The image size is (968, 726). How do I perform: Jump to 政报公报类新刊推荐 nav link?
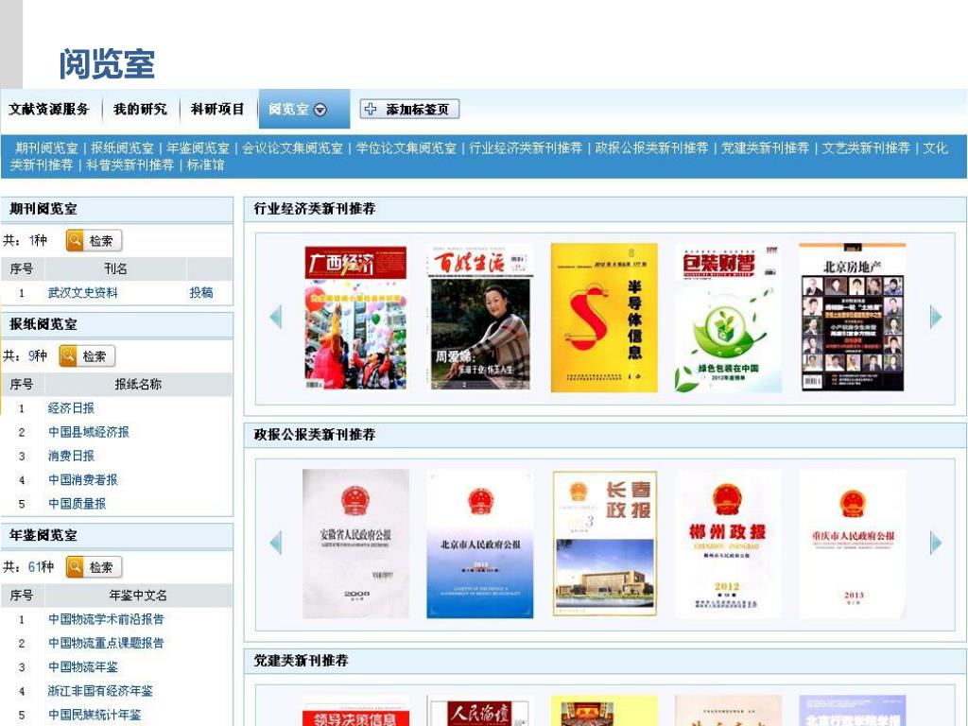click(x=651, y=148)
